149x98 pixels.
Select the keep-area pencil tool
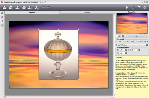(2, 13)
